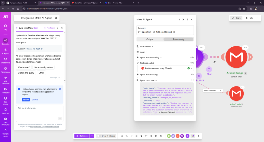Click the lightbulb explain-flow icon

pos(142,136)
